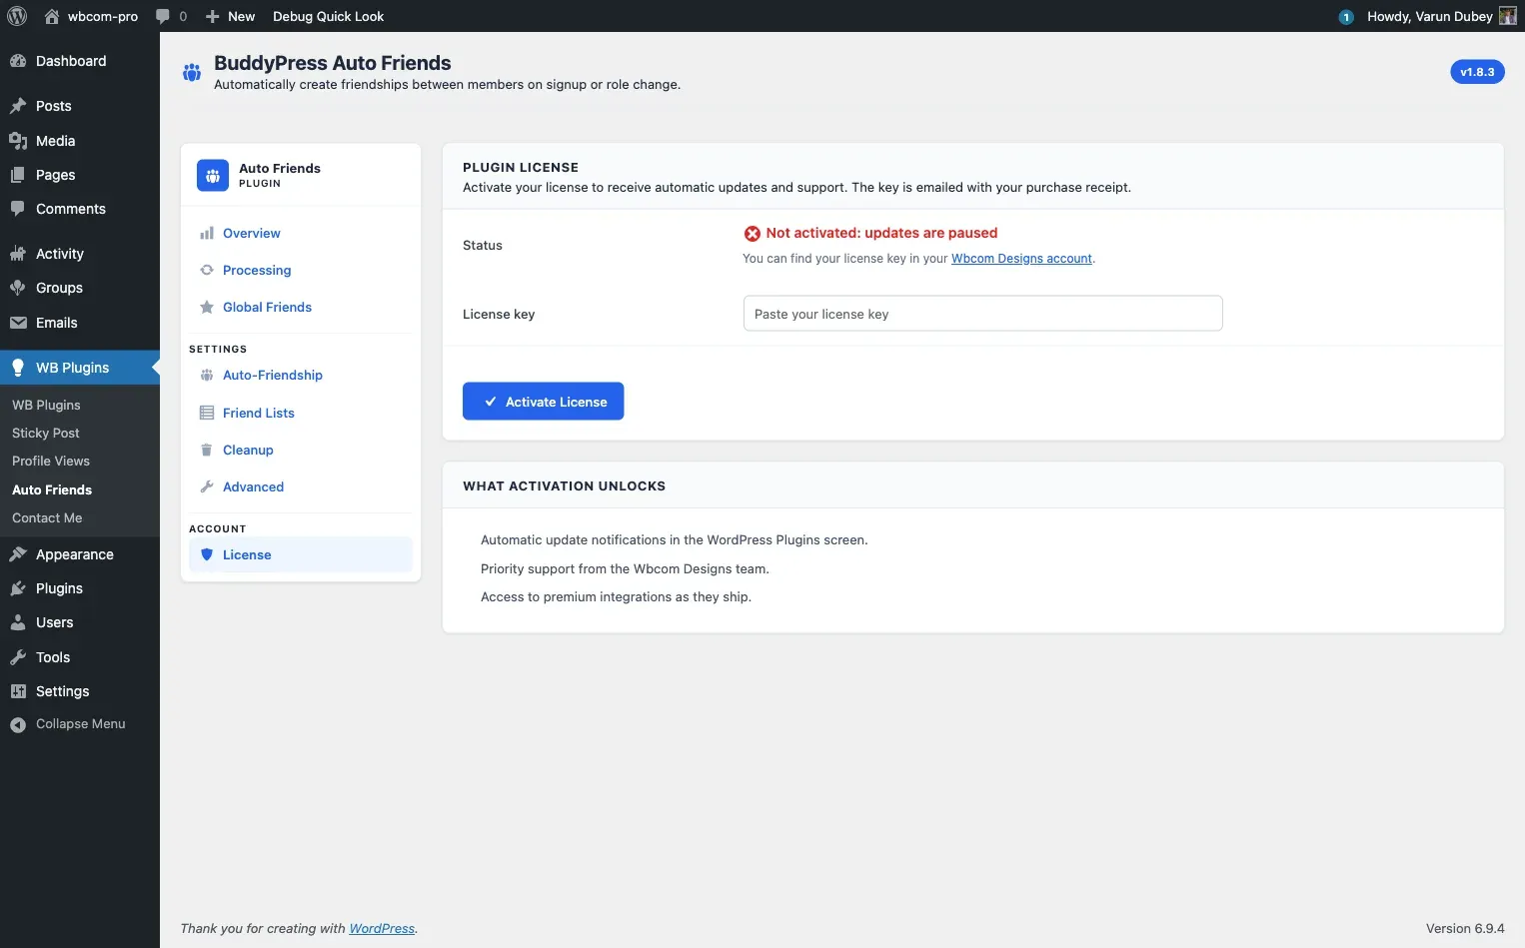Click the License shield icon
The height and width of the screenshot is (948, 1525).
pos(207,554)
